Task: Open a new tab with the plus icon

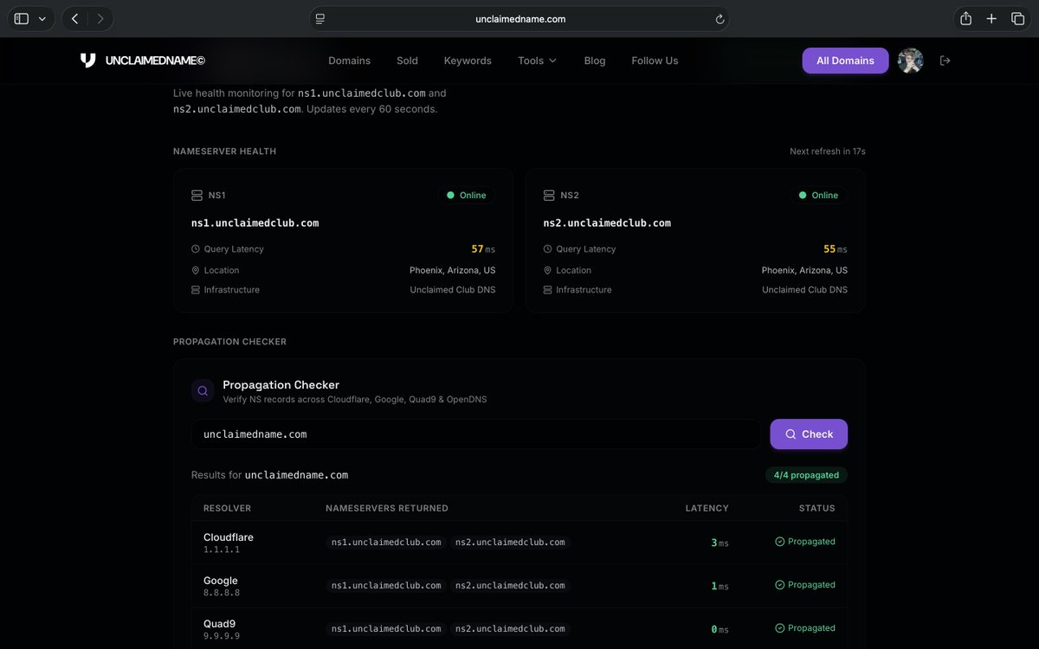Action: [x=992, y=18]
